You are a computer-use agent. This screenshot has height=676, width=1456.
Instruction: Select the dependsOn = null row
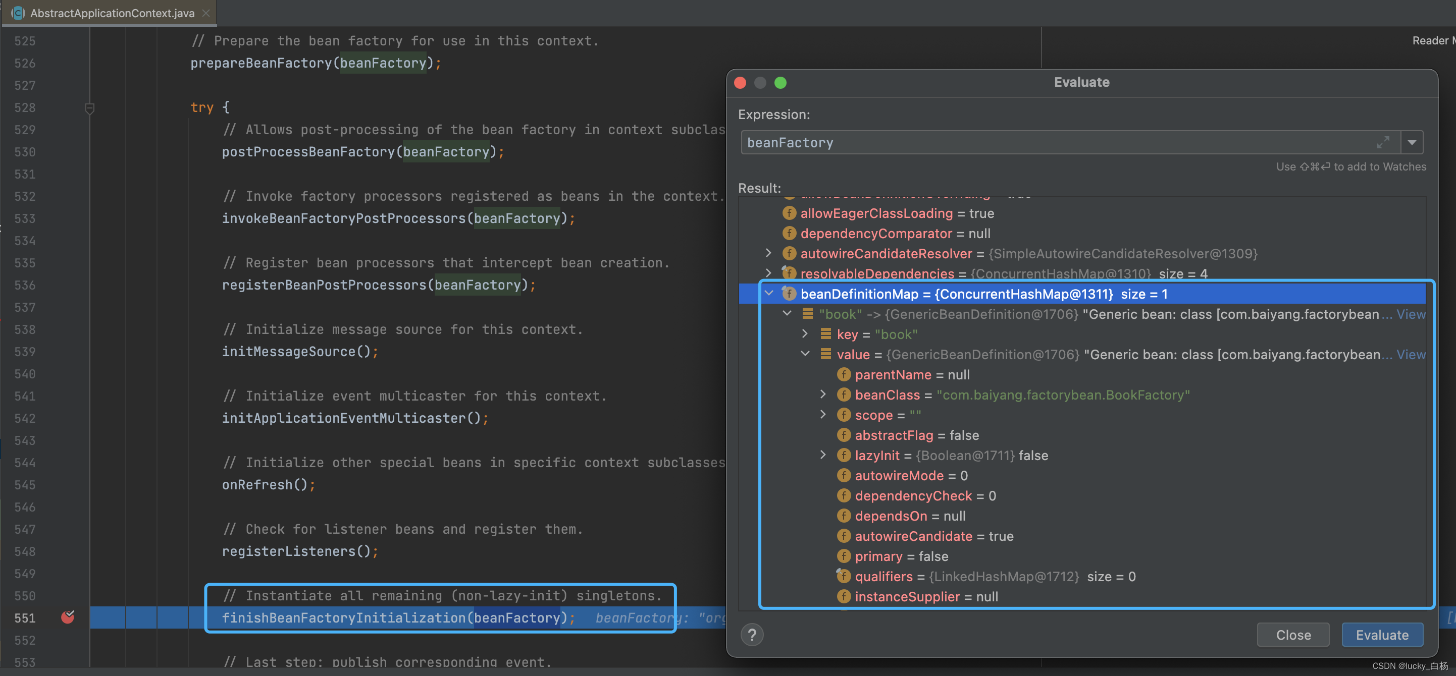[1082, 516]
